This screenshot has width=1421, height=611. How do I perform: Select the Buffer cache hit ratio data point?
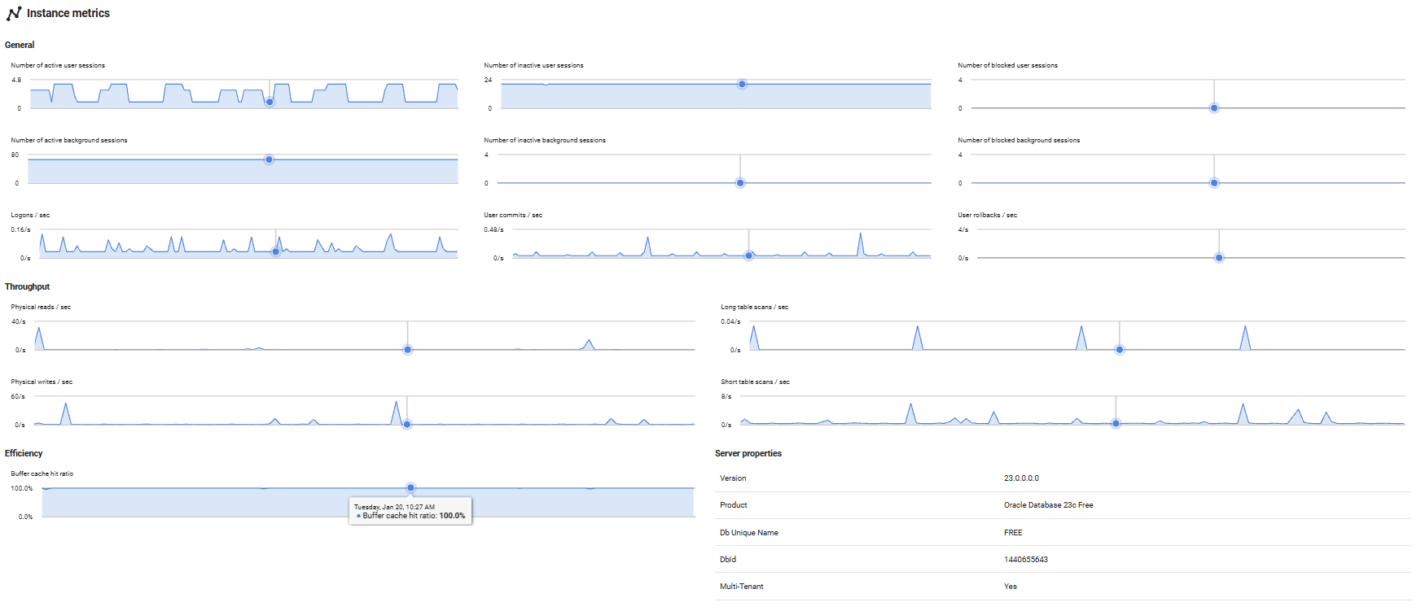[410, 488]
